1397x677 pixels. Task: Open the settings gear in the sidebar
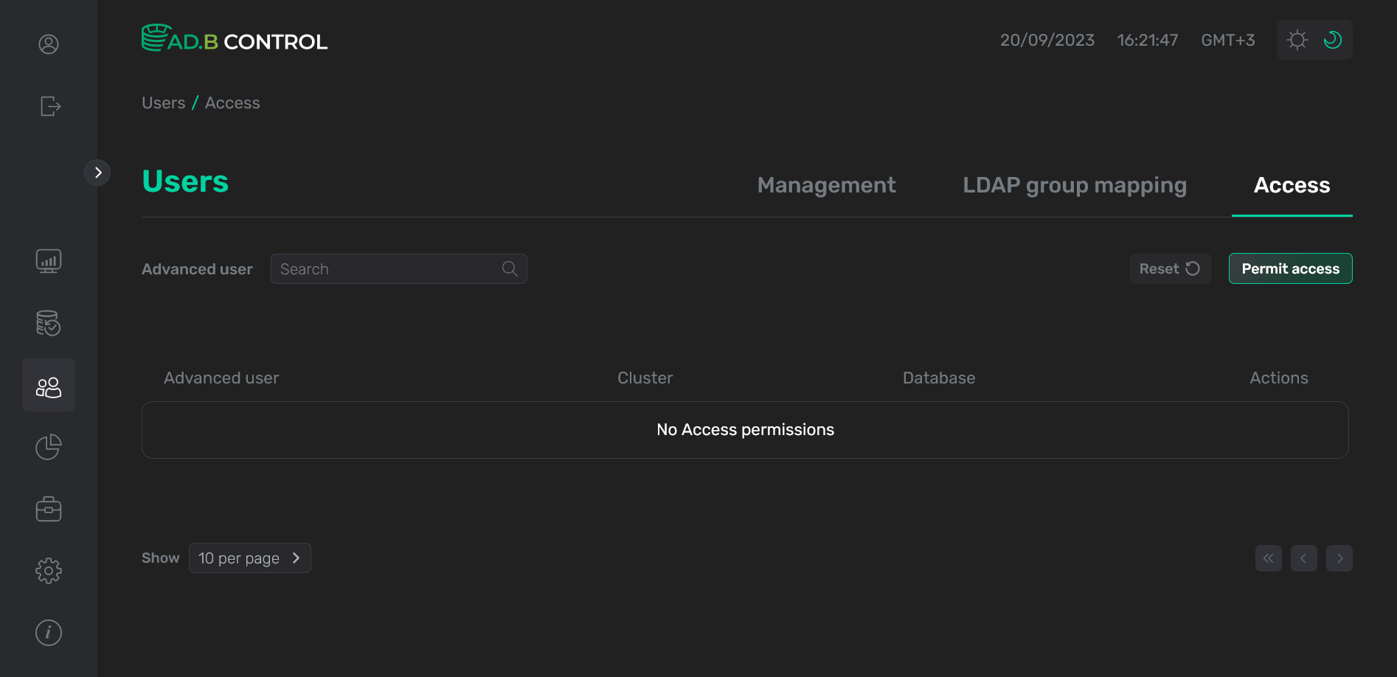[x=48, y=570]
